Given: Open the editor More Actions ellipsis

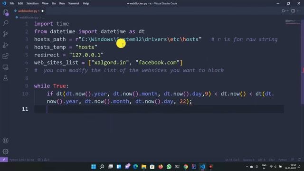Looking at the screenshot, I should pos(299,11).
